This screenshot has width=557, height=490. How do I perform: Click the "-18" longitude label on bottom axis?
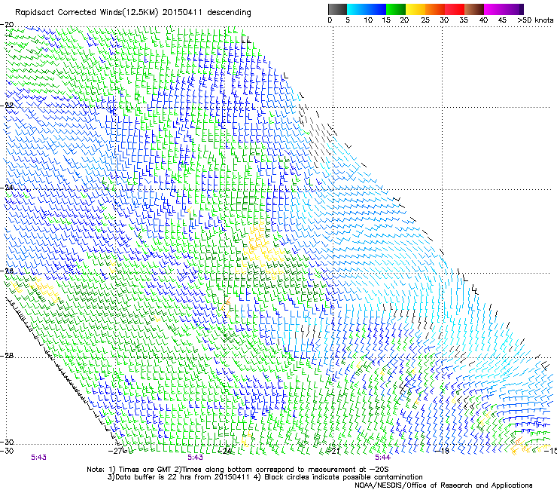pyautogui.click(x=442, y=451)
